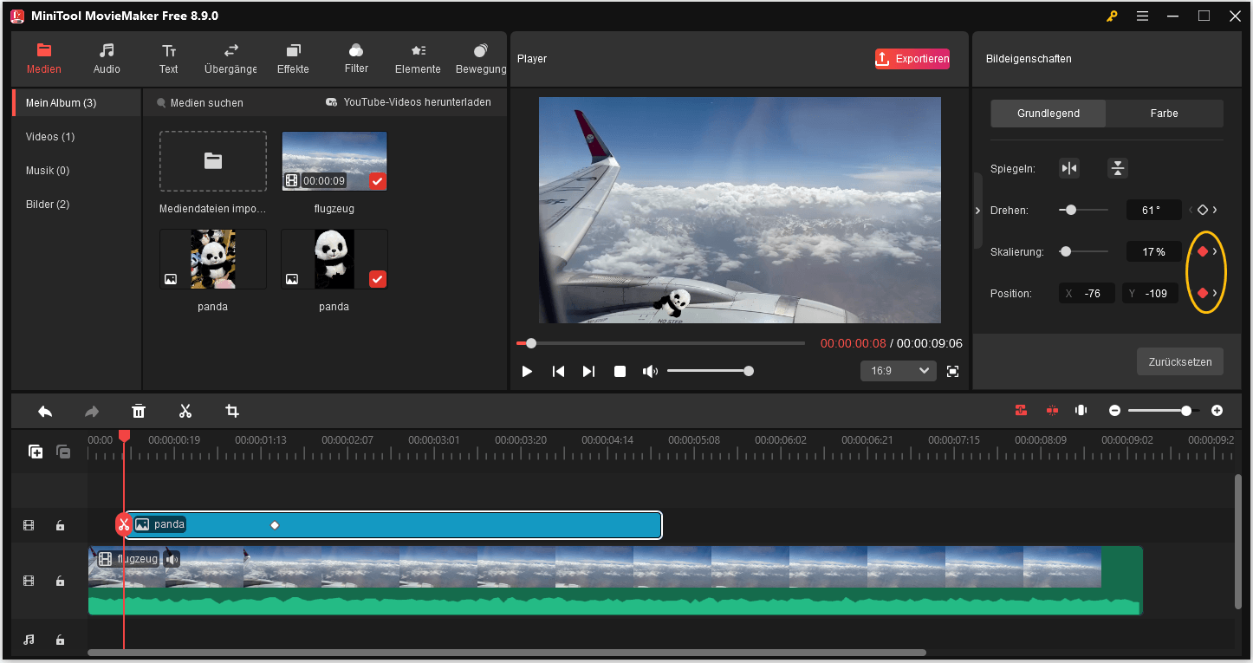Click the Zurücksetzen button
Viewport: 1253px width, 663px height.
coord(1180,362)
